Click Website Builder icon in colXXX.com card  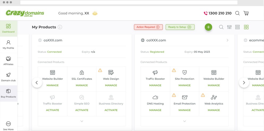214,73
